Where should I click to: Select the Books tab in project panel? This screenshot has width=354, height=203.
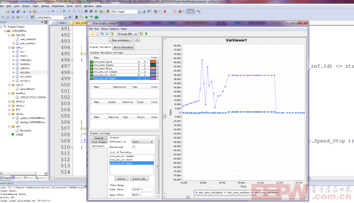17,178
